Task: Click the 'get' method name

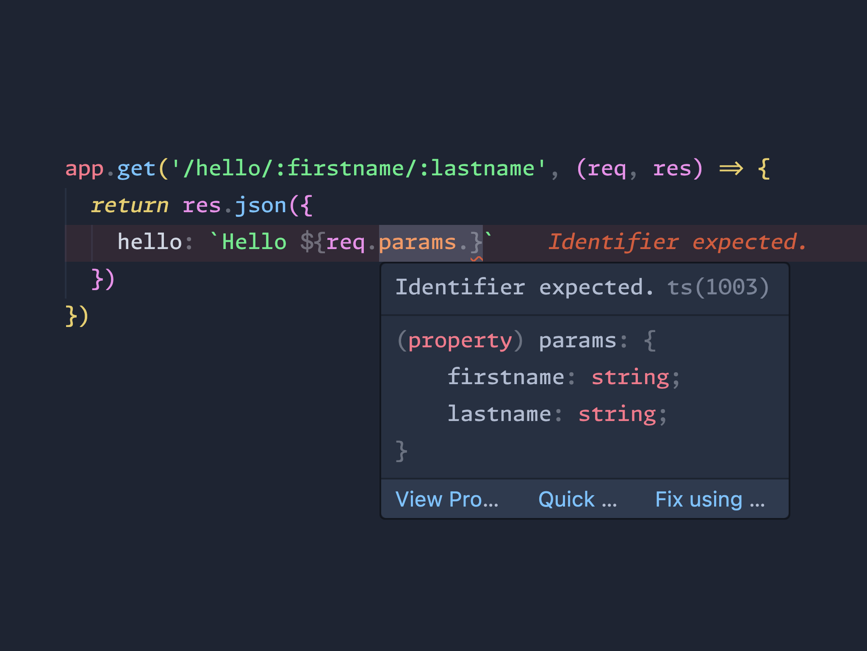Action: (136, 169)
